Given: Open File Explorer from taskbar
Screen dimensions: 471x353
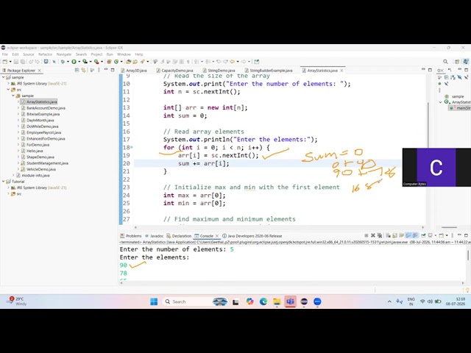Looking at the screenshot, I should pos(277,302).
